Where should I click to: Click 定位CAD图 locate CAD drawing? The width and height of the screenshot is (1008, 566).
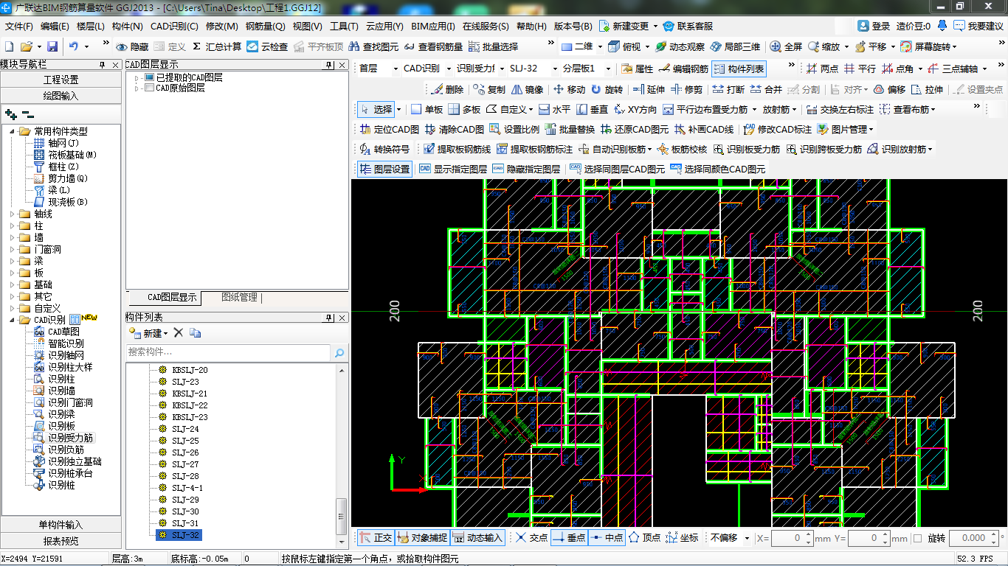389,129
